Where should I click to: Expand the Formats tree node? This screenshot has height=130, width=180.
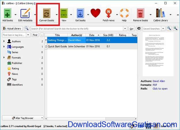coord(4,57)
